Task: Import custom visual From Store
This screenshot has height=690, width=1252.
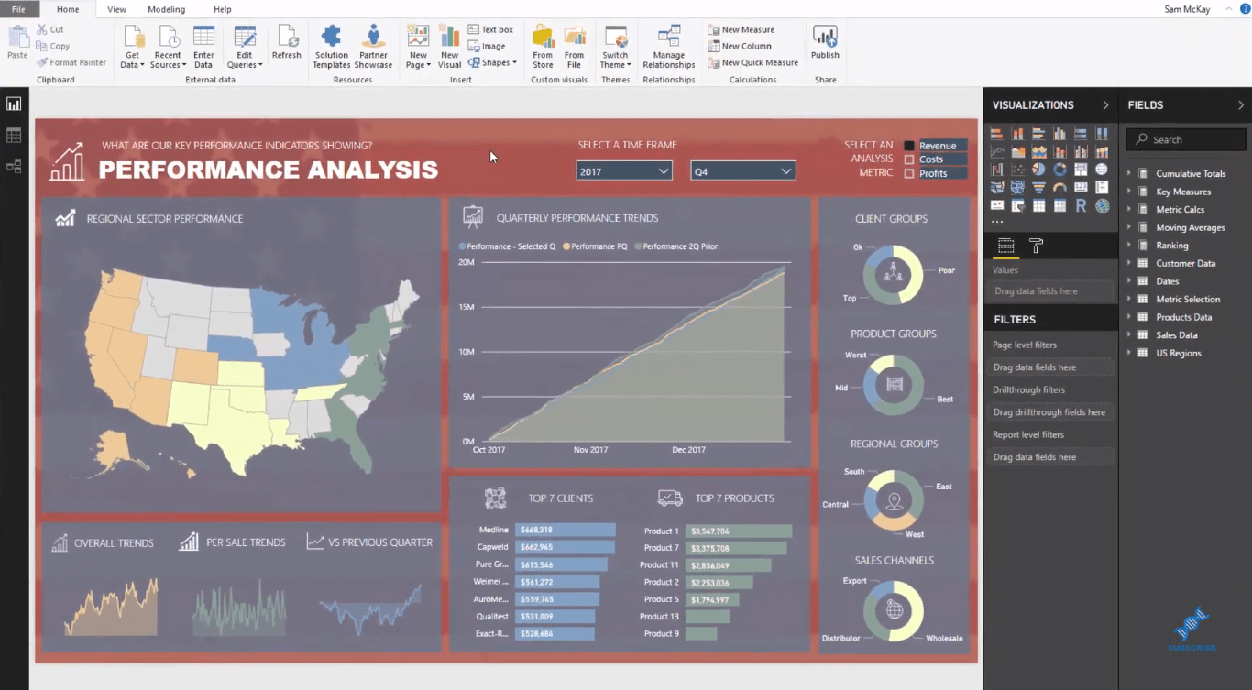Action: (x=543, y=47)
